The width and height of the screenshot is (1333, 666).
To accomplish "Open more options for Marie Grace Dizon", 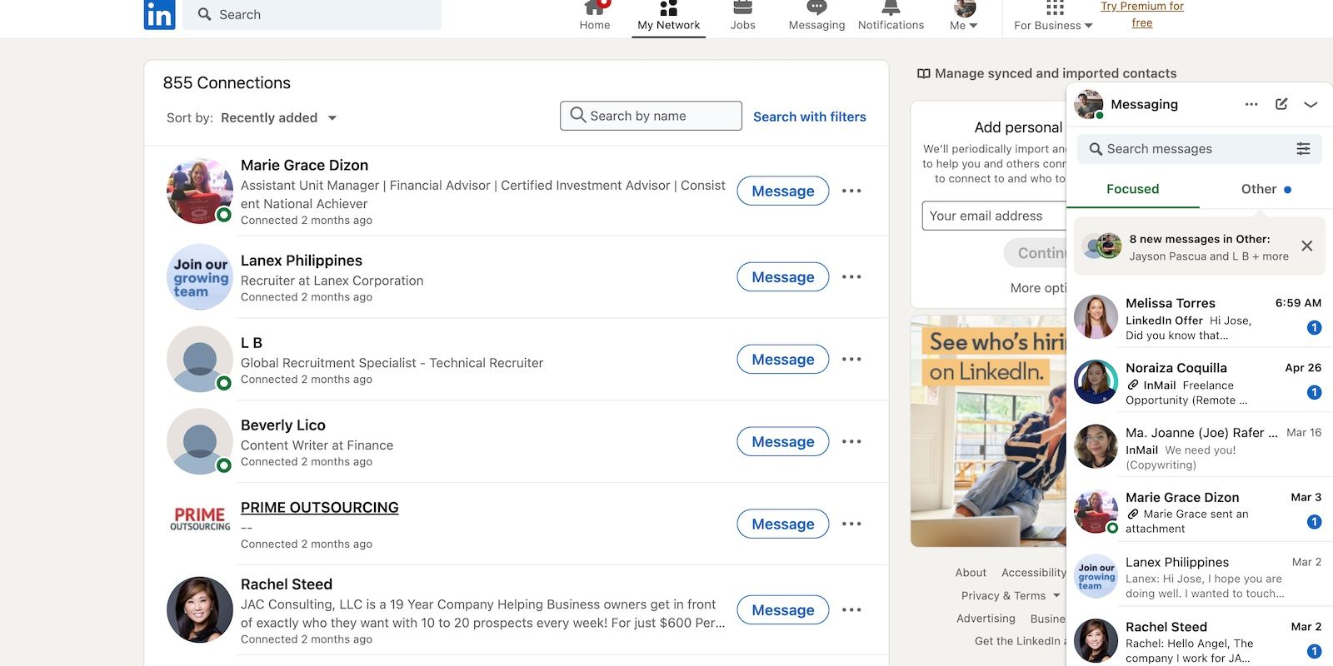I will (851, 191).
